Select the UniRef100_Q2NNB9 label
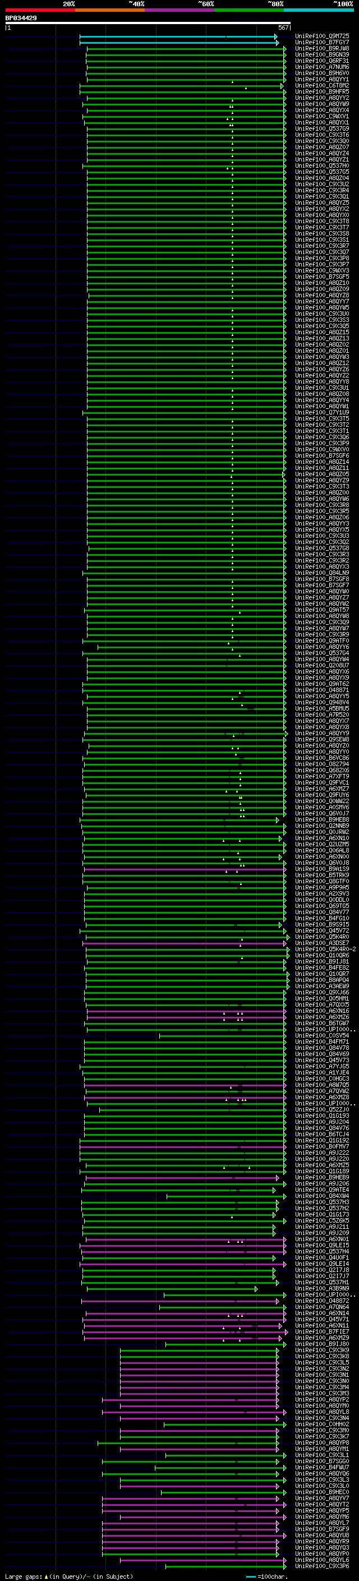 pos(321,826)
